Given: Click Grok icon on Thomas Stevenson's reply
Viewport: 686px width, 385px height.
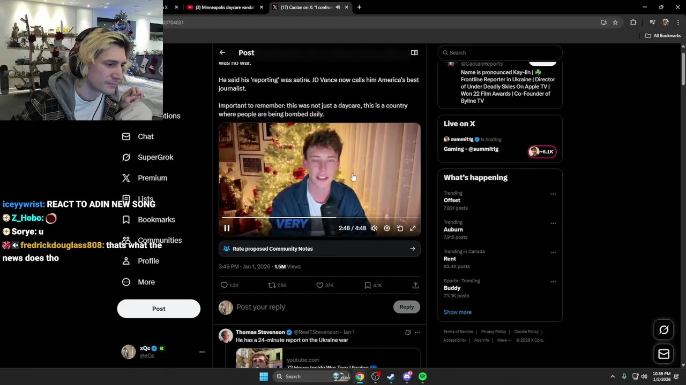Looking at the screenshot, I should pyautogui.click(x=408, y=332).
